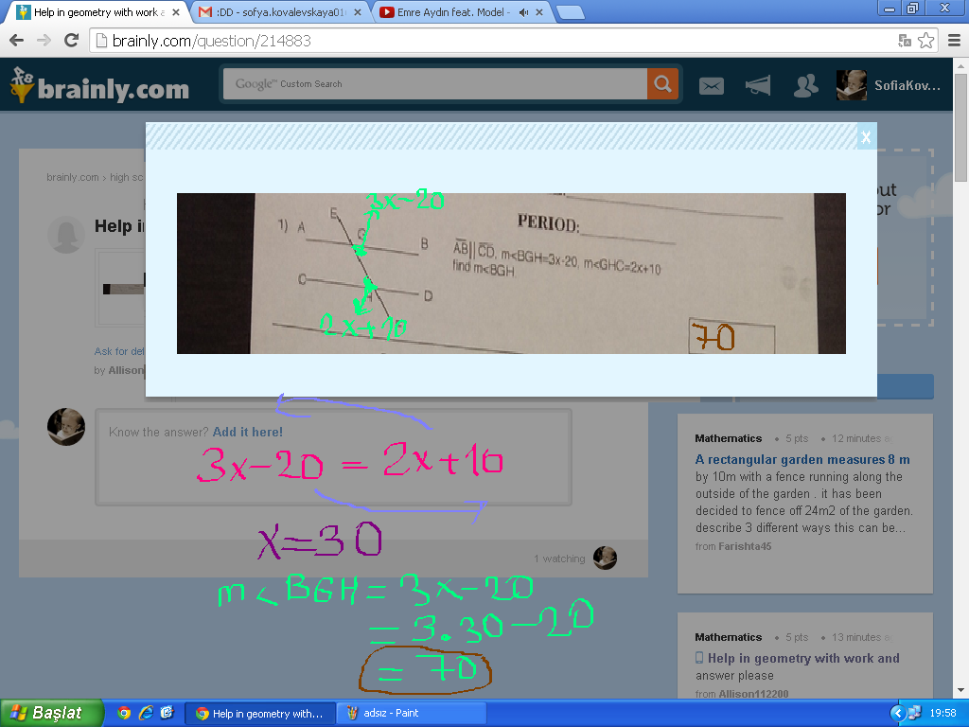Click the audio speaker icon on YouTube tab
The width and height of the screenshot is (969, 727).
coord(524,12)
